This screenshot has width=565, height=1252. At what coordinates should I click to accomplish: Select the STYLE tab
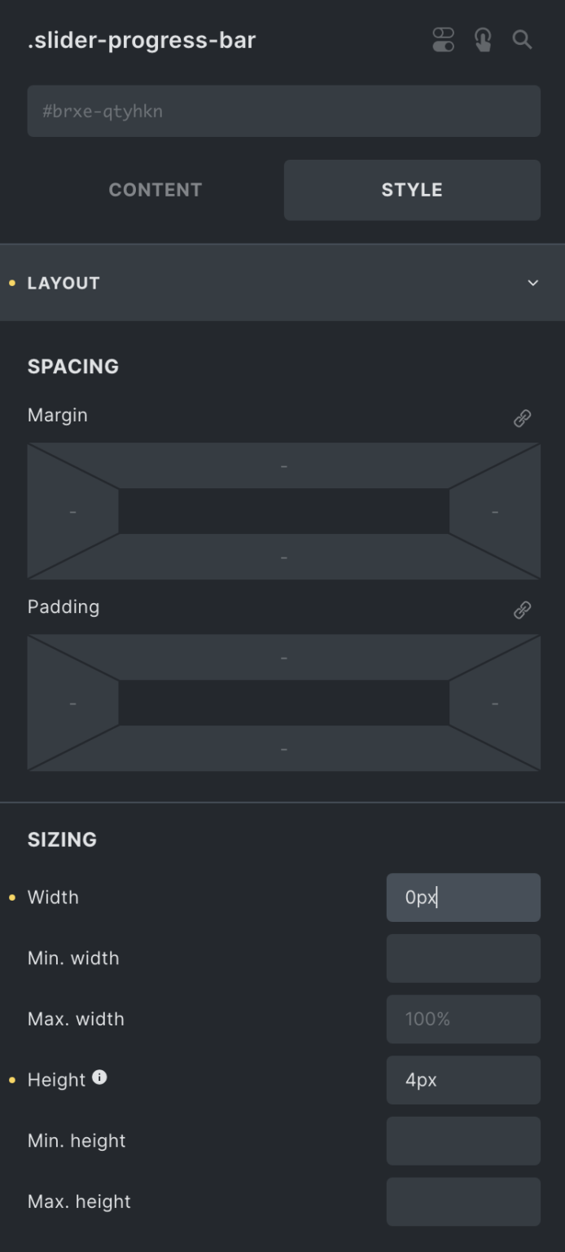pyautogui.click(x=412, y=189)
